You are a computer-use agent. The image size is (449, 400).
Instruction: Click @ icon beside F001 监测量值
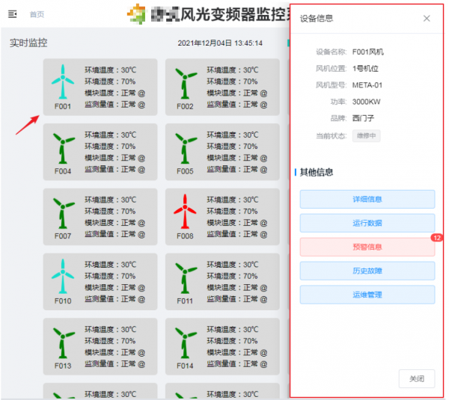tap(141, 105)
